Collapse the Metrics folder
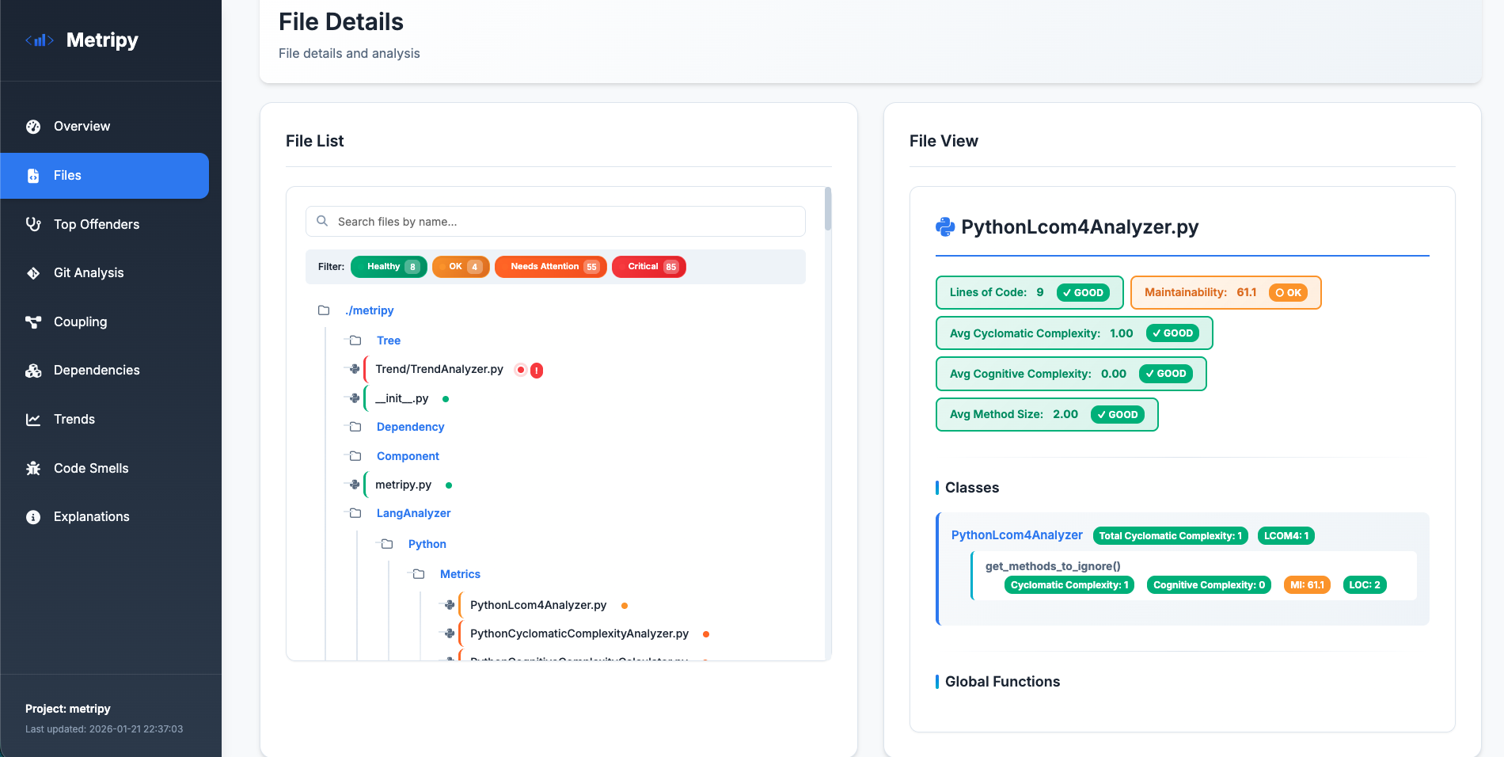 pyautogui.click(x=460, y=573)
